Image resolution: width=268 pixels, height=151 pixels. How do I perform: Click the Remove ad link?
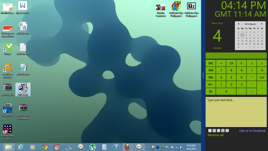[x=216, y=135]
